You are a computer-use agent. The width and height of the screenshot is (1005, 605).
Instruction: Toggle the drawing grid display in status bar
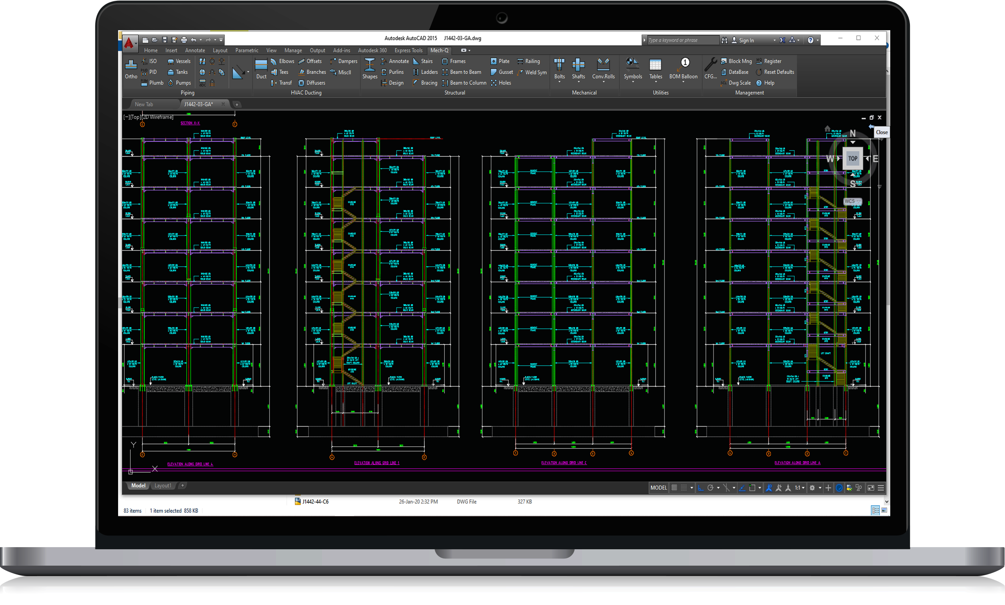[674, 488]
